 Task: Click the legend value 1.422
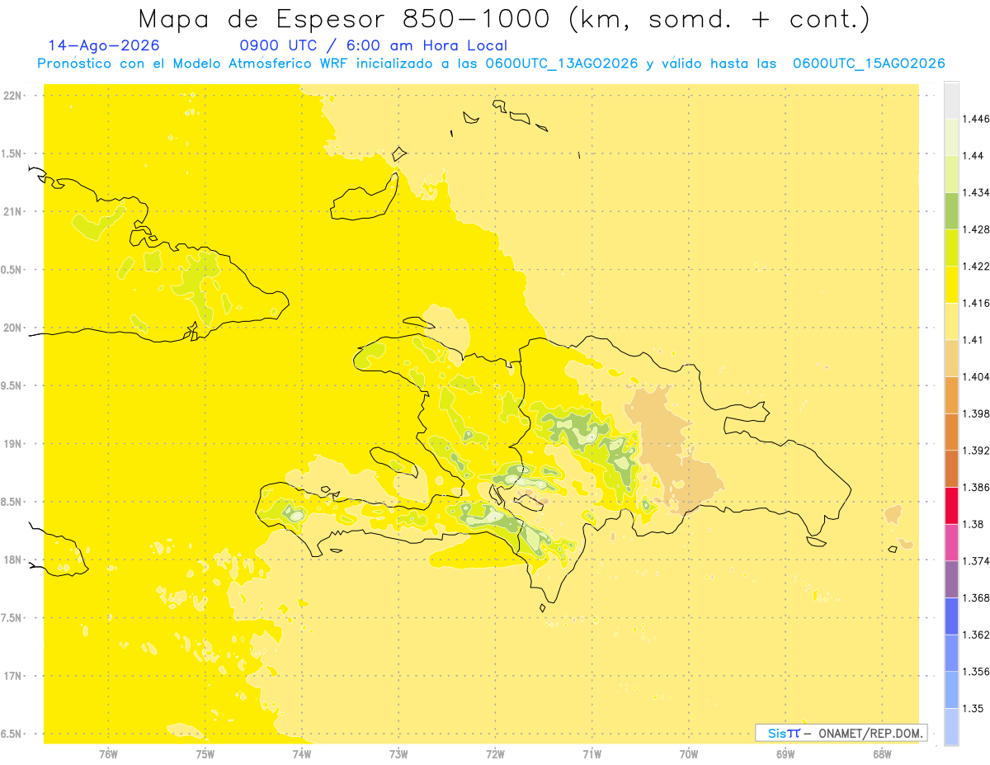(x=977, y=266)
